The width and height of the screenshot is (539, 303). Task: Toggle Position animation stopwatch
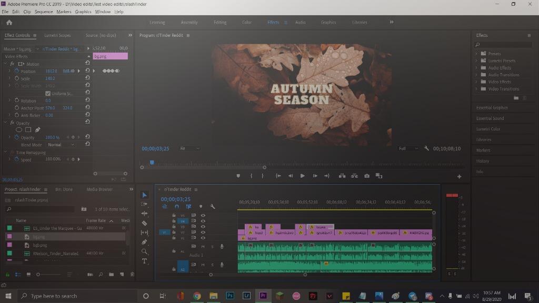[16, 71]
